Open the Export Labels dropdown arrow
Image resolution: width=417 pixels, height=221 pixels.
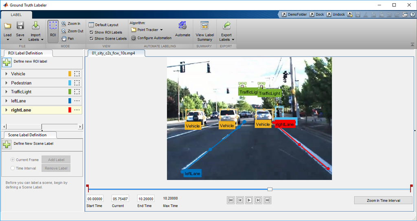[x=233, y=40]
